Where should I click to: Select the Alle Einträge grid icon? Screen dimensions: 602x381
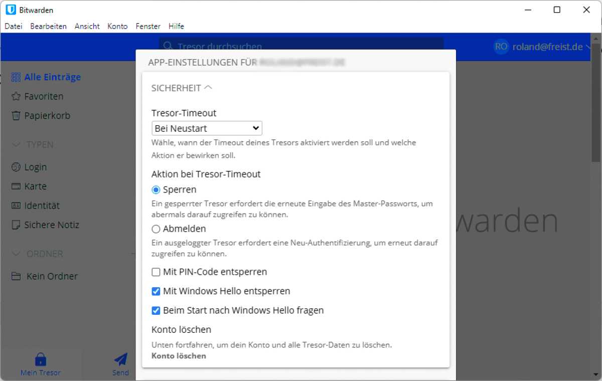point(16,77)
